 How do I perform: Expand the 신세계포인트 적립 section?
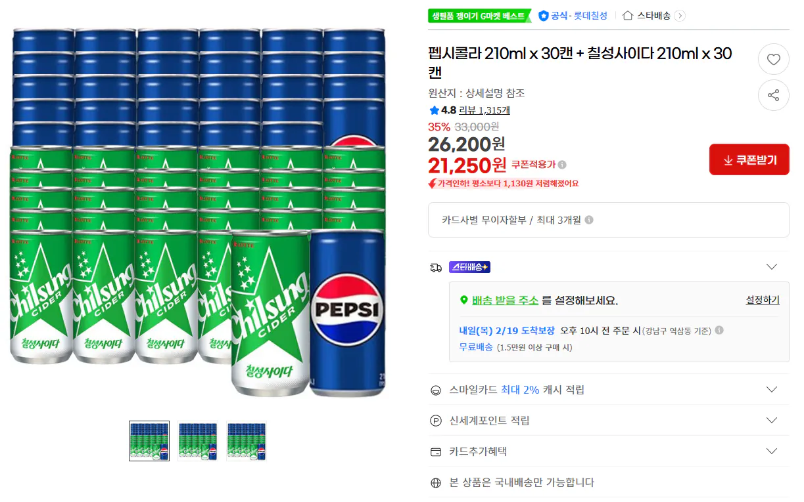coord(771,420)
